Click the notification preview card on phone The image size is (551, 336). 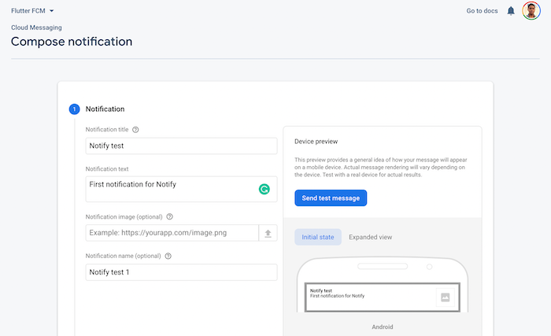coord(370,297)
